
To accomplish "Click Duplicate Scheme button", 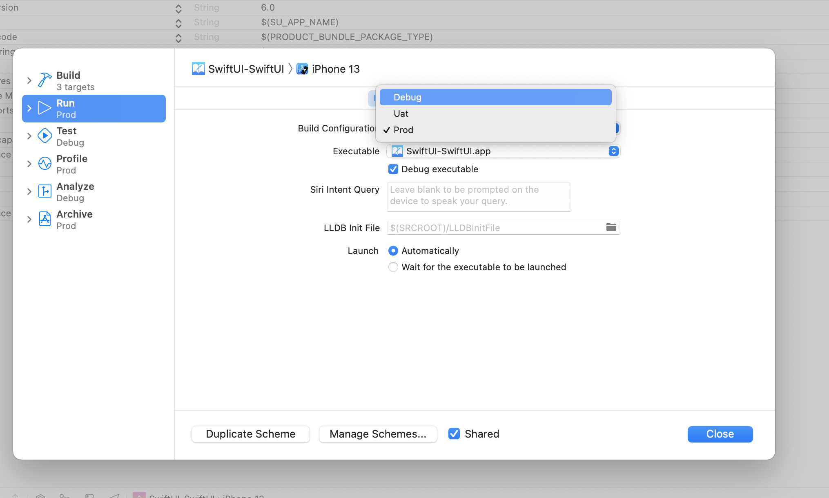I will coord(250,434).
